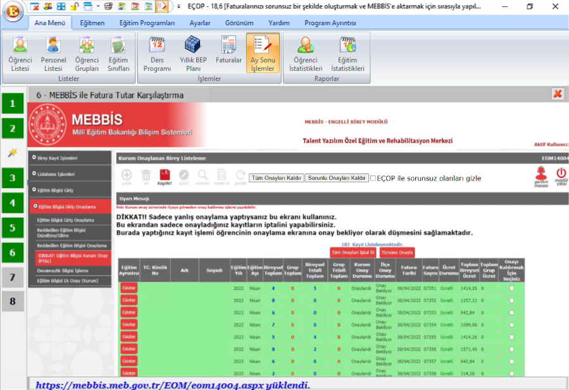Screen dimensions: 569x390
Task: Open Öğrenci Listesi from the ribbon
Action: point(20,53)
